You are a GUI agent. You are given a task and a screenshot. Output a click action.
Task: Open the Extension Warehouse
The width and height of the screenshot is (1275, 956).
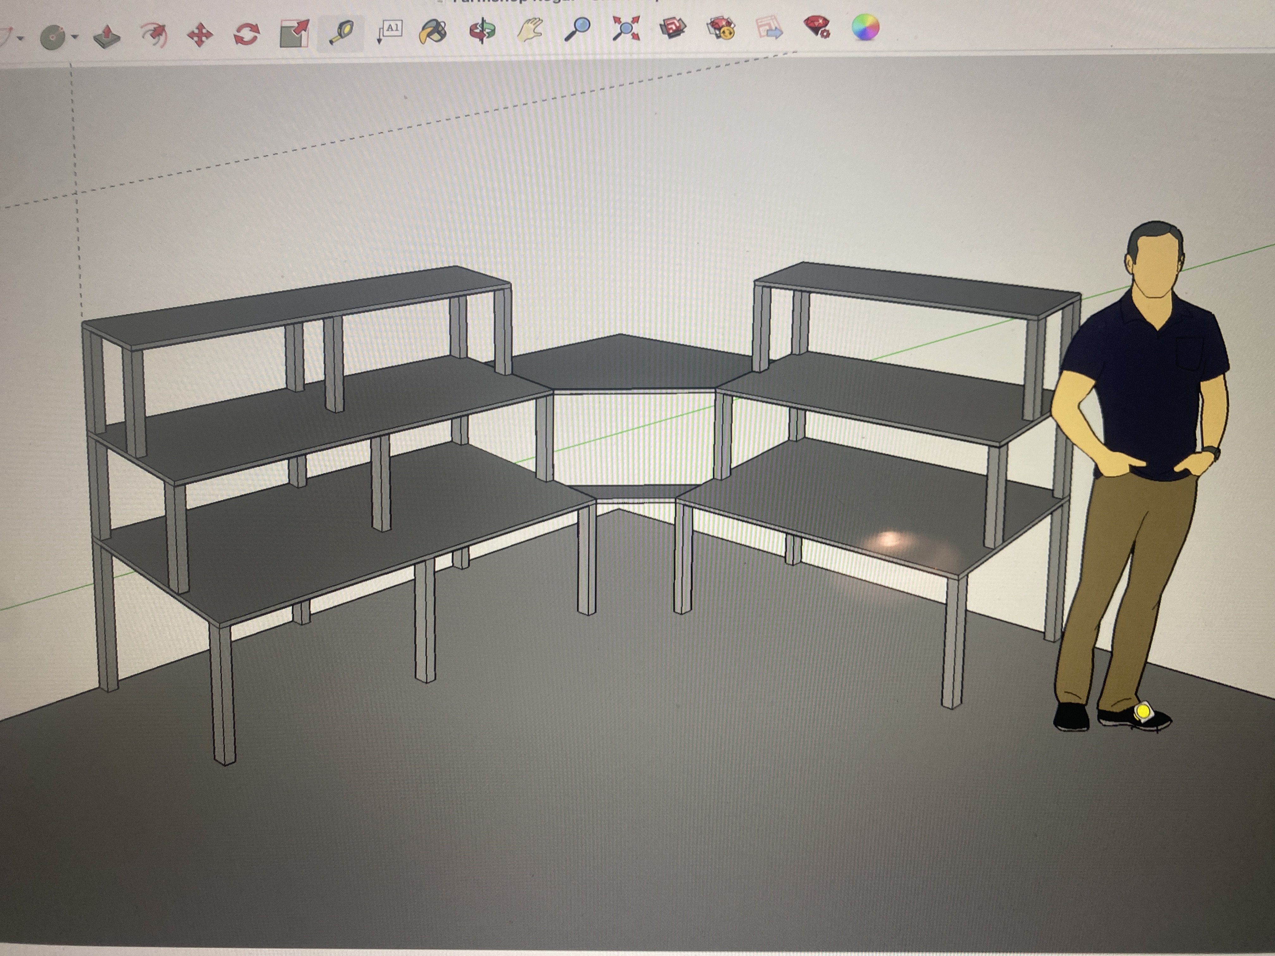721,28
